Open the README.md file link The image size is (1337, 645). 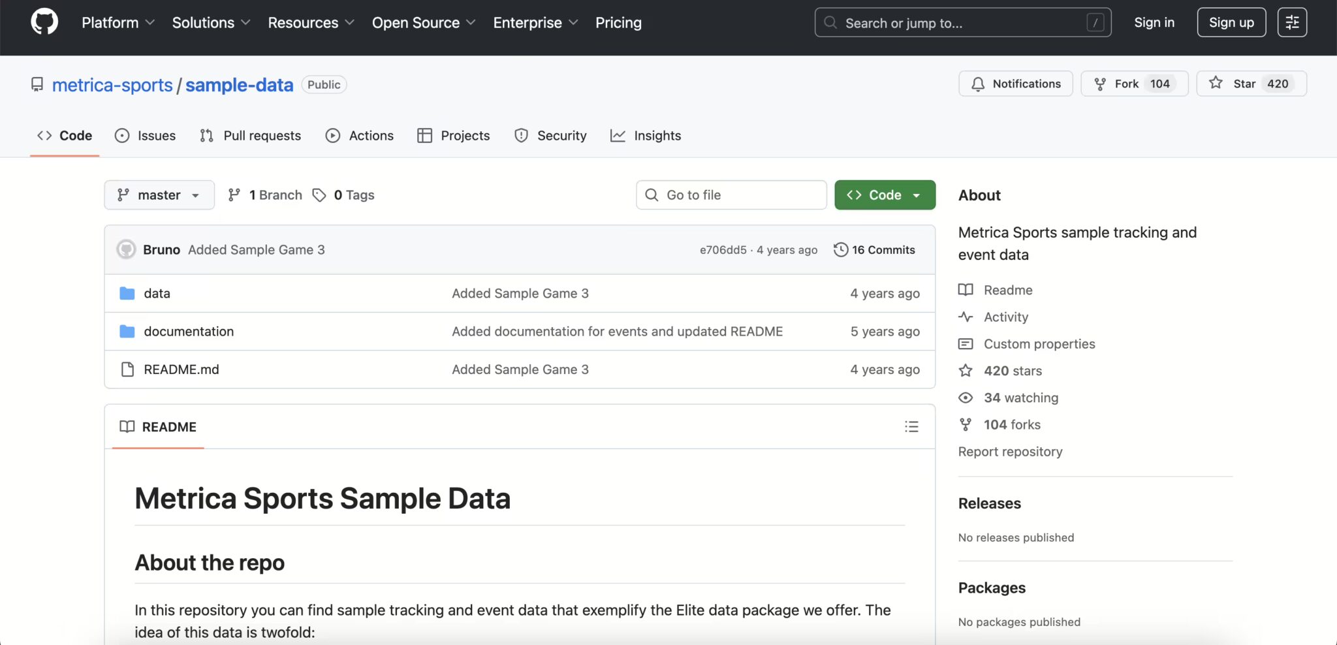[181, 369]
